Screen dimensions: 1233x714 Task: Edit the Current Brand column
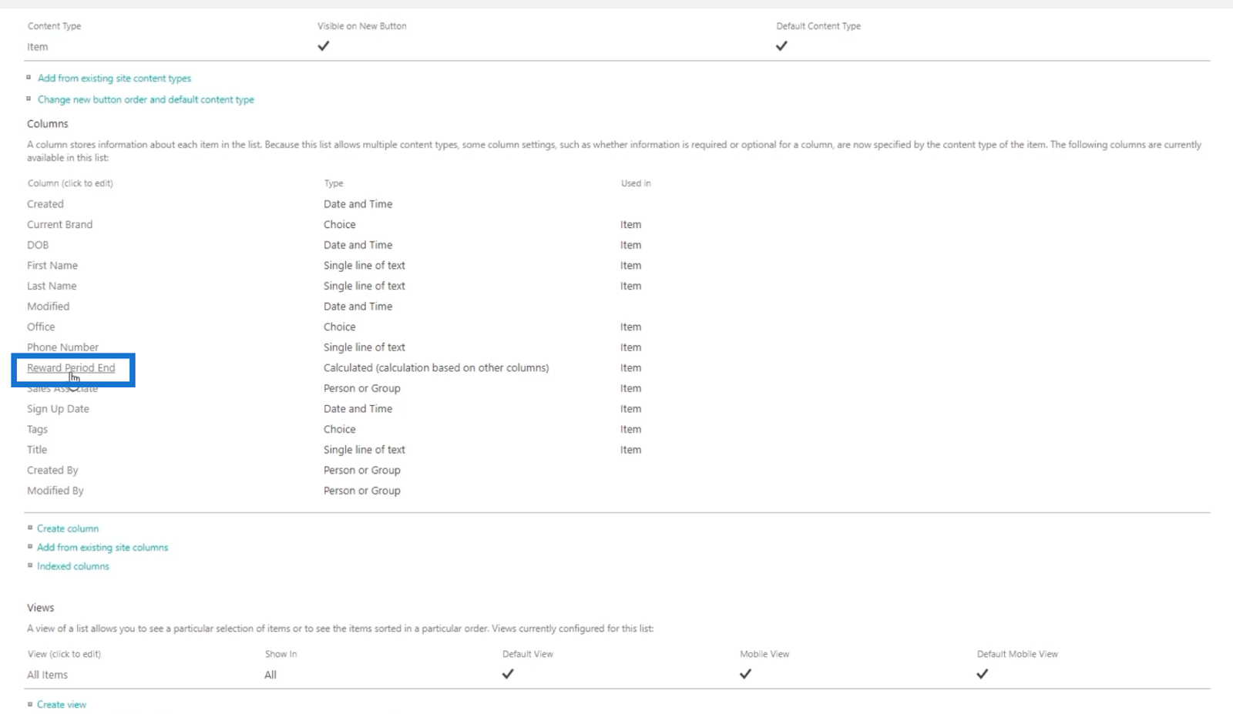pyautogui.click(x=59, y=225)
